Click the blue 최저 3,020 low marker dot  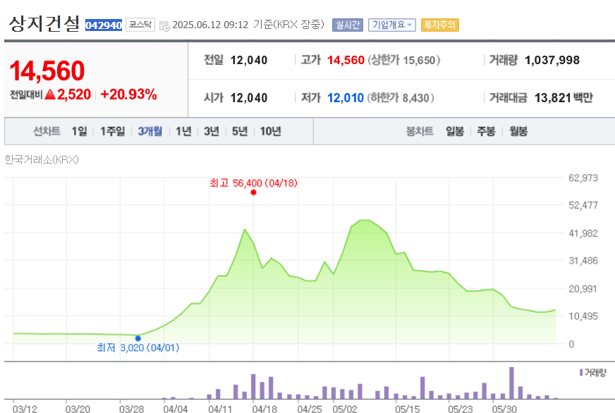(138, 338)
